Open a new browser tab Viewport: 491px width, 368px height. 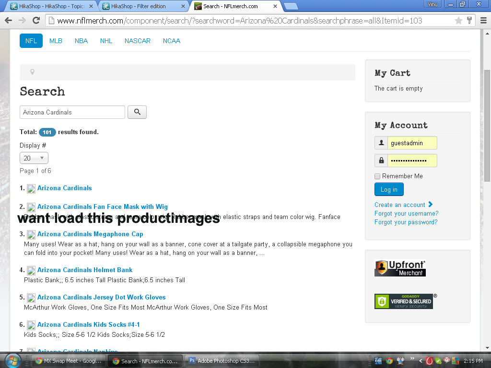pyautogui.click(x=291, y=6)
